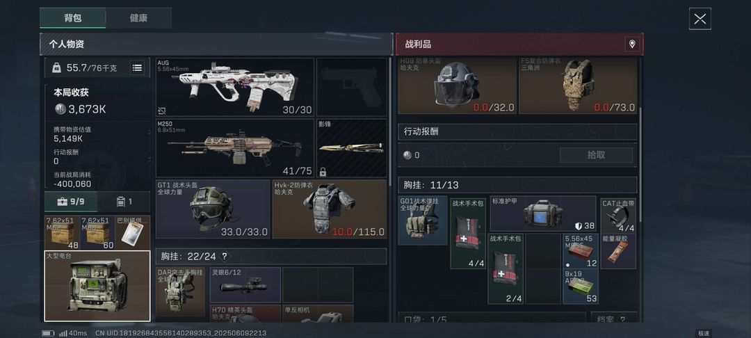Screen dimensions: 751x338
Task: Click the help icon next to 胸挂 22/24
Action: pyautogui.click(x=224, y=256)
